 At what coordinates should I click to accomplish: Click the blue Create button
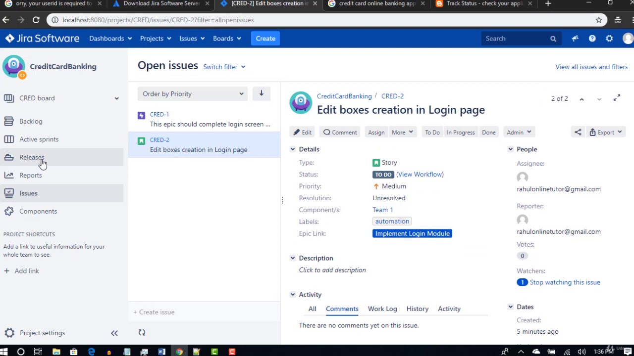265,39
